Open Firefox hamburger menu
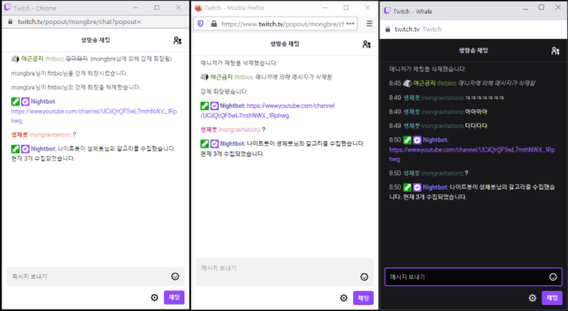The image size is (568, 311). click(369, 23)
